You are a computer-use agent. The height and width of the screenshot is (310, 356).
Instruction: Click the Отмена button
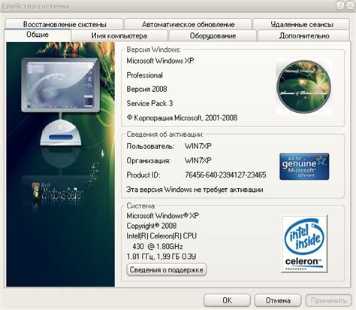click(278, 300)
